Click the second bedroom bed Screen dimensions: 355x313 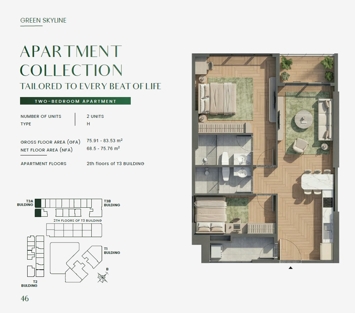[211, 215]
